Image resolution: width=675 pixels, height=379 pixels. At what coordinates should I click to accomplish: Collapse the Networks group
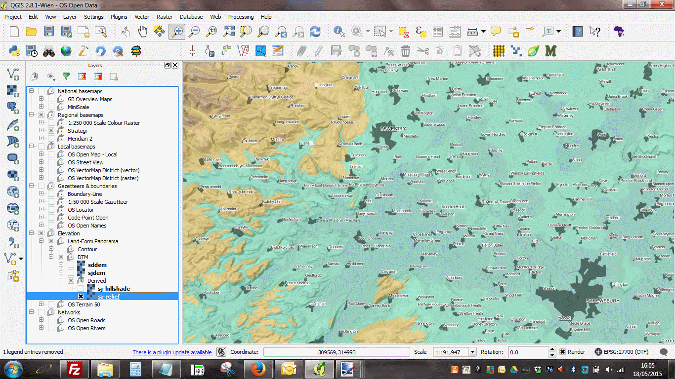click(31, 312)
